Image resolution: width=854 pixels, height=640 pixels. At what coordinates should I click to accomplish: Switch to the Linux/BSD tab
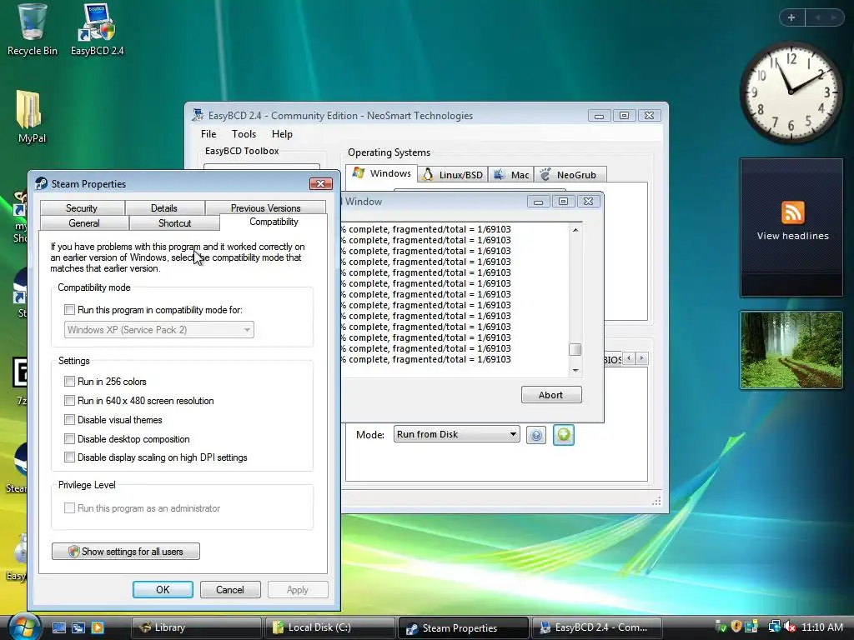(x=453, y=175)
